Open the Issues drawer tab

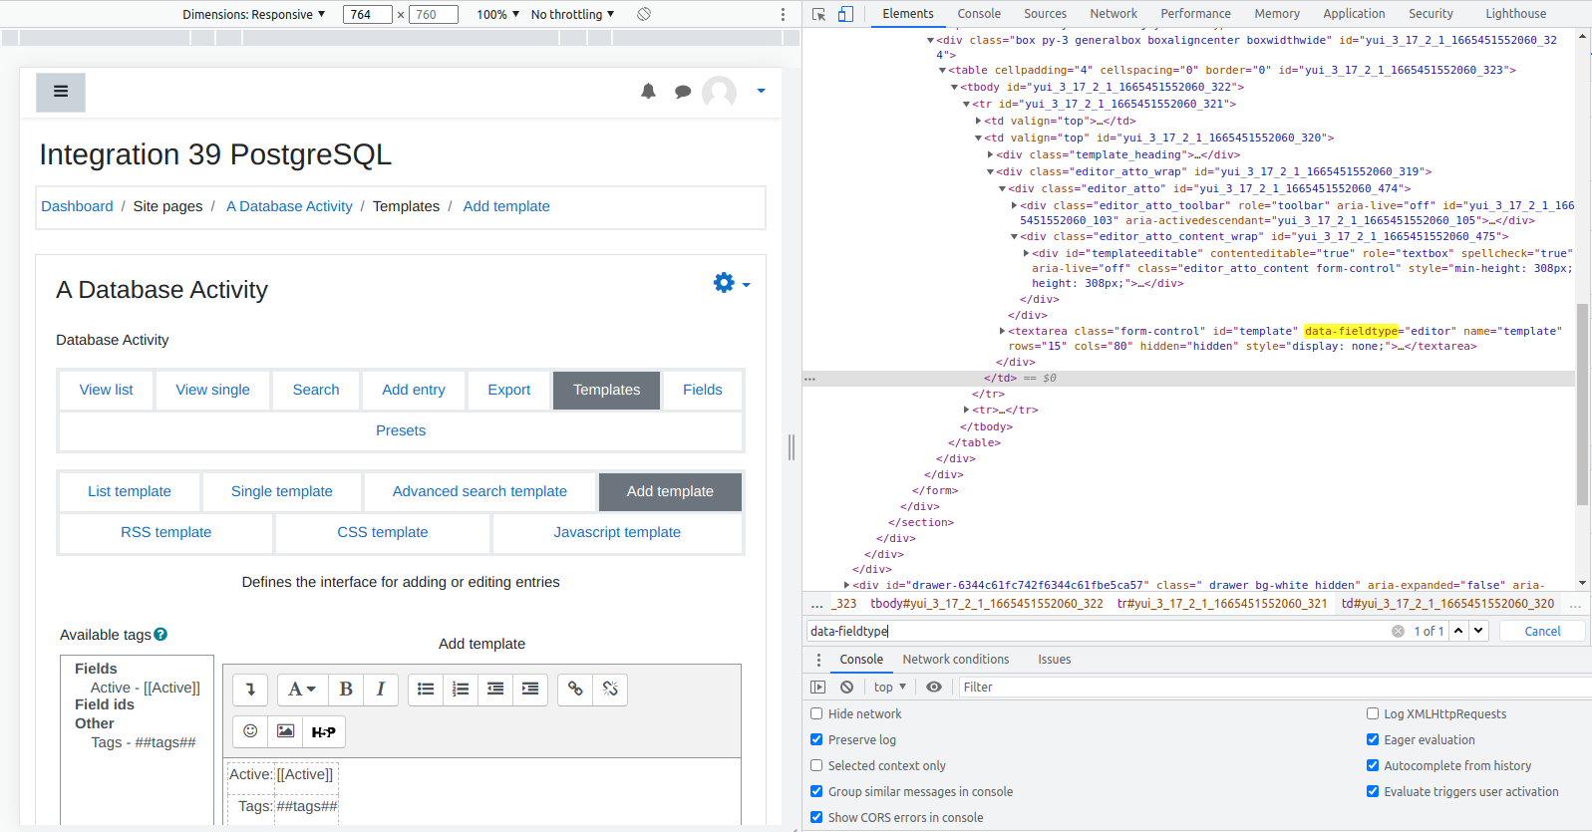[x=1054, y=660]
